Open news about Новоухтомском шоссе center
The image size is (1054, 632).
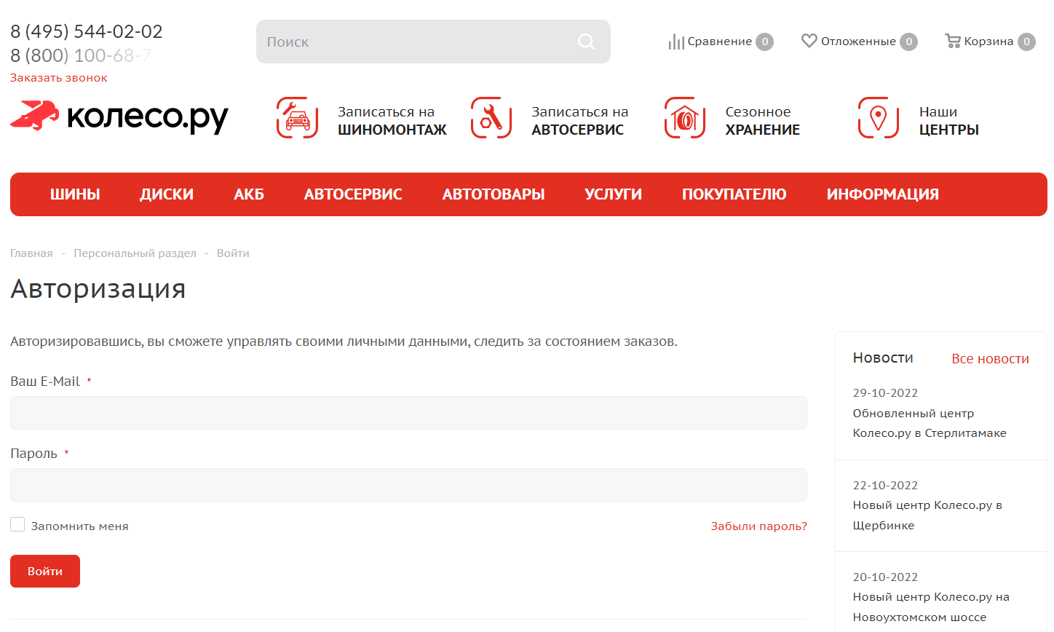click(x=931, y=607)
